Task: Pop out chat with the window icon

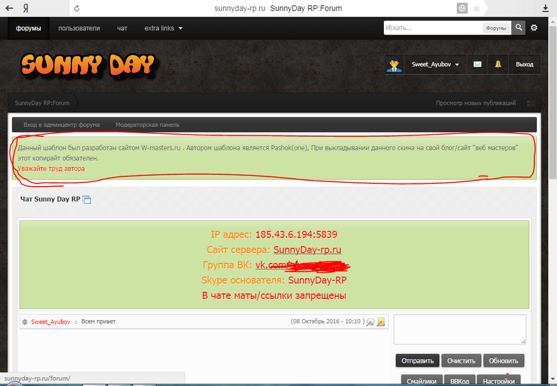Action: (87, 199)
